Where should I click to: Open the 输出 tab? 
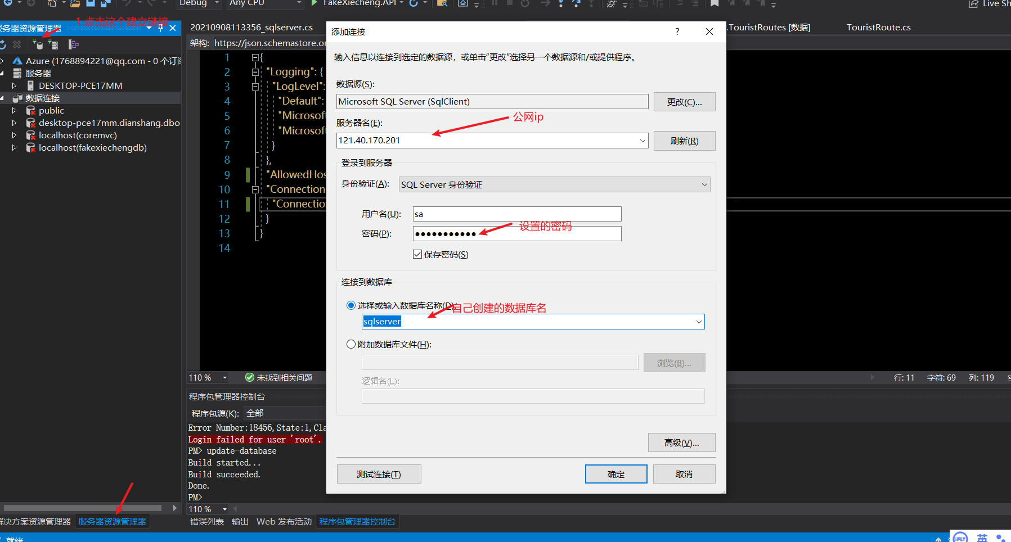[x=240, y=522]
